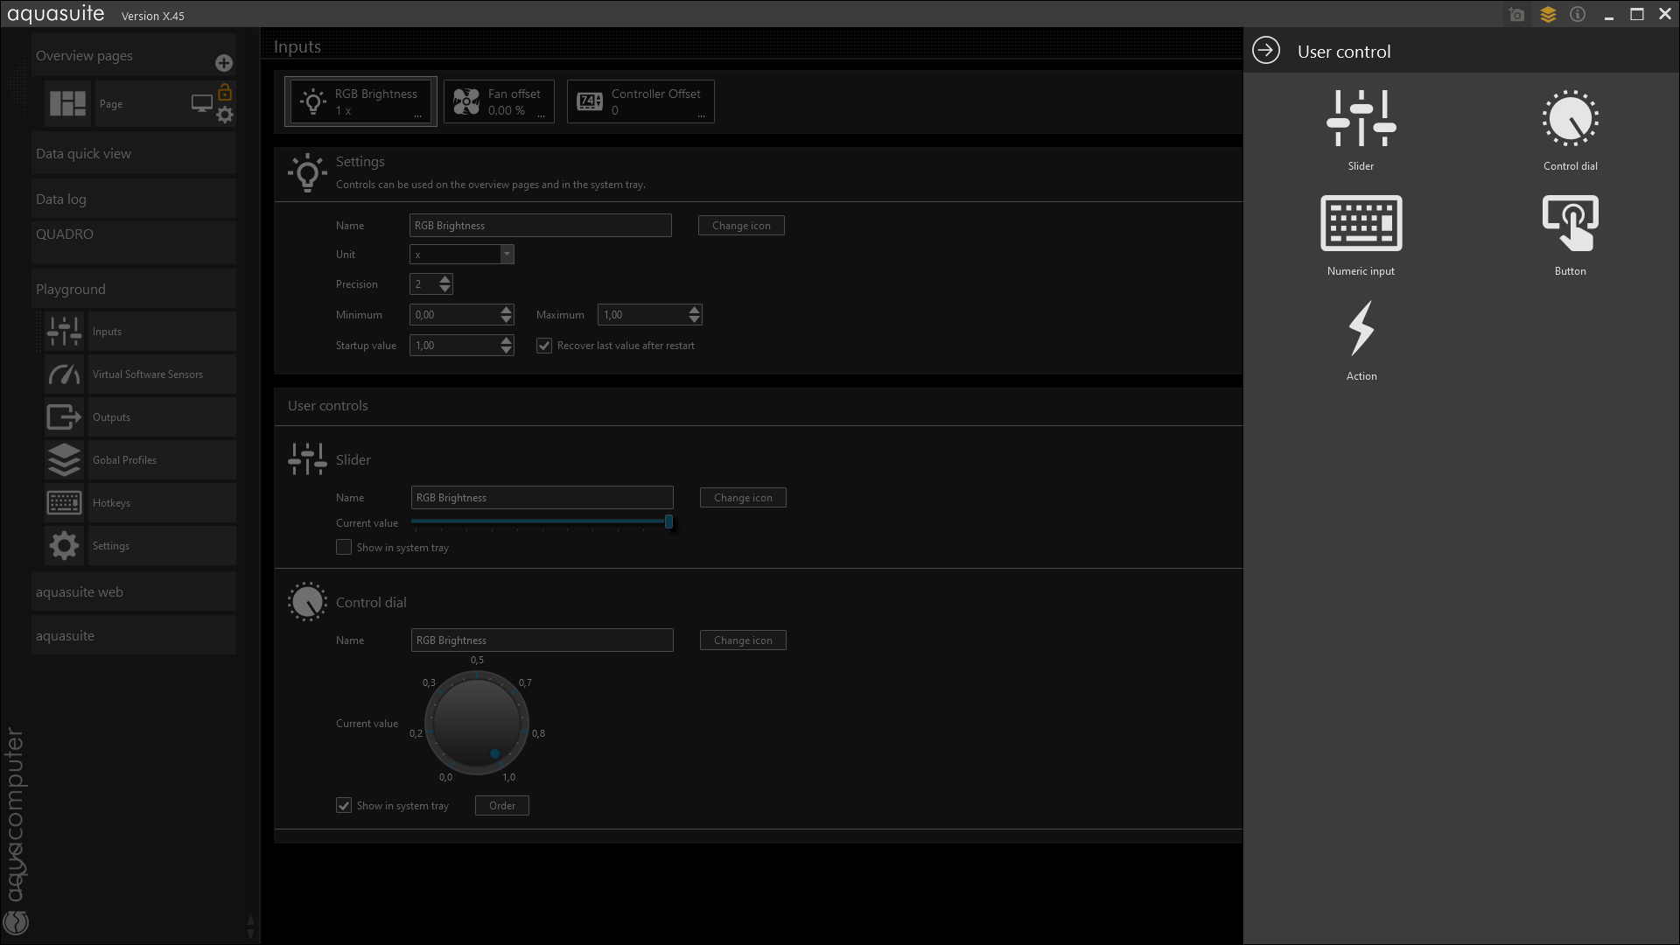Click the Control dial Name input field
Image resolution: width=1680 pixels, height=945 pixels.
542,640
